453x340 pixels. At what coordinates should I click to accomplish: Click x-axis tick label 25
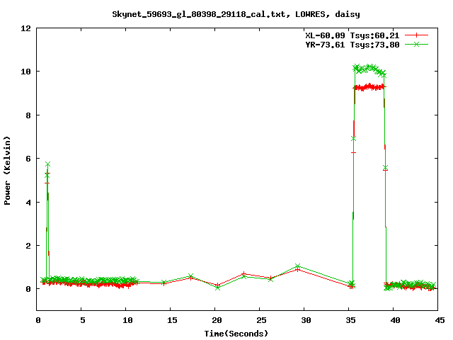(261, 320)
